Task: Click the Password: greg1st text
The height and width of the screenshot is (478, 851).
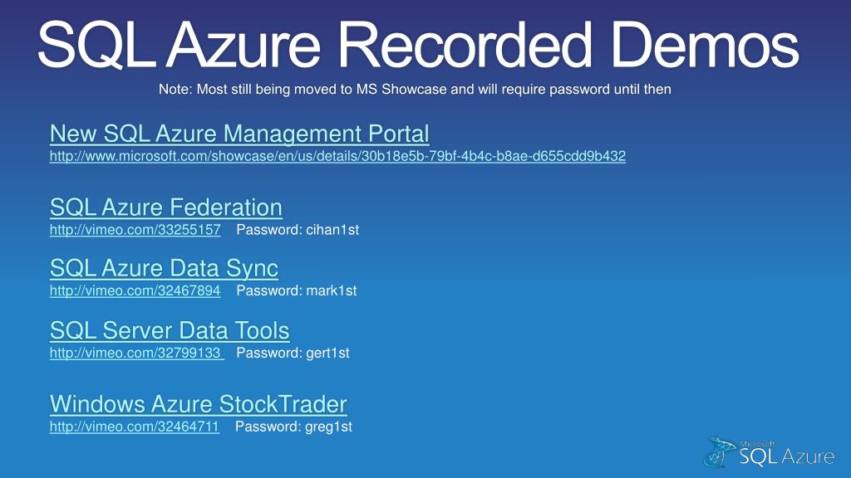Action: [293, 427]
